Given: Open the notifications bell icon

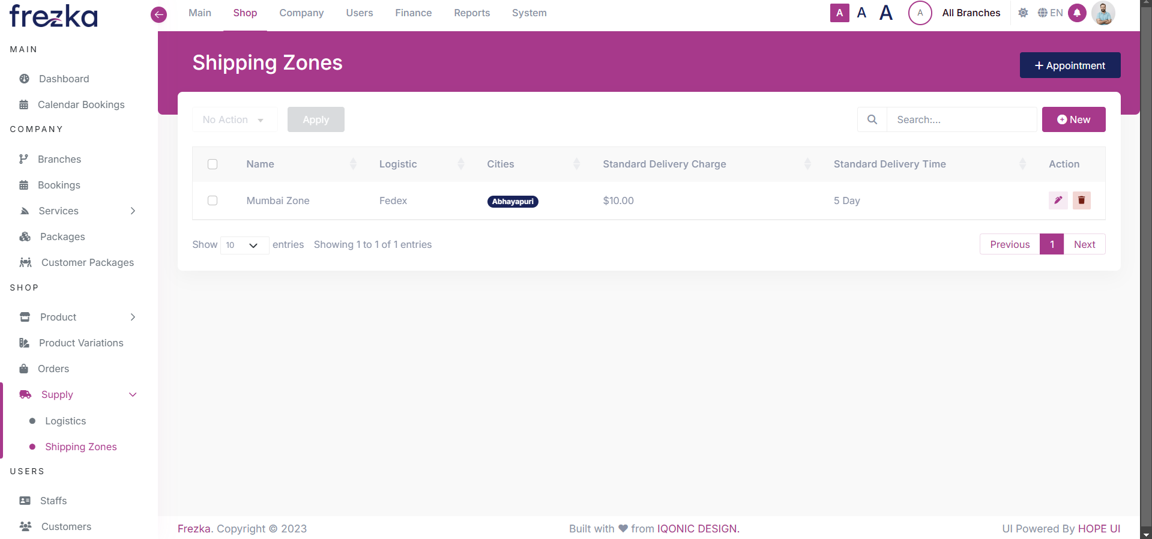Looking at the screenshot, I should (x=1077, y=13).
